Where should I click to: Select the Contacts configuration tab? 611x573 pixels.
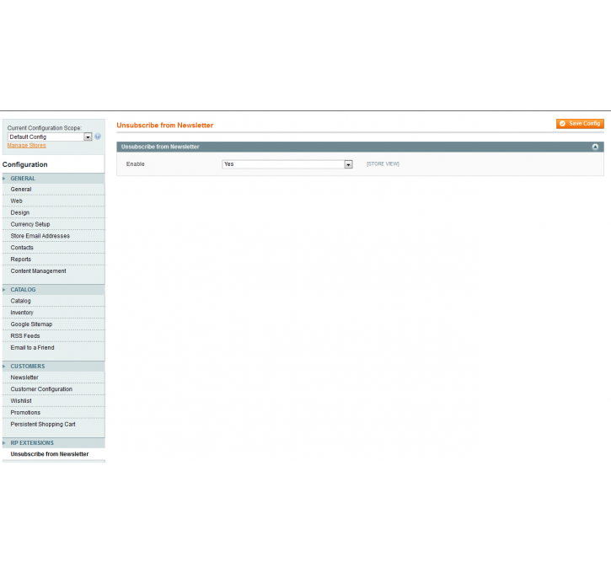tap(22, 248)
